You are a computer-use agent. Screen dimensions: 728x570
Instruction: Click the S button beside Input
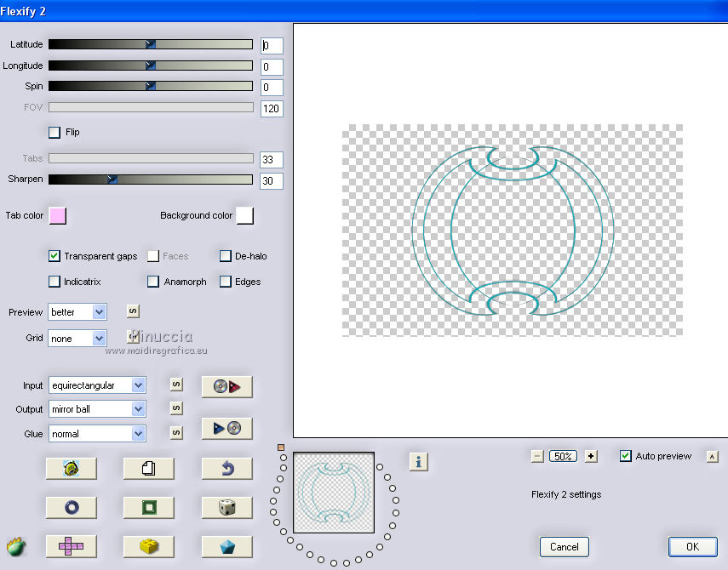[x=176, y=384]
